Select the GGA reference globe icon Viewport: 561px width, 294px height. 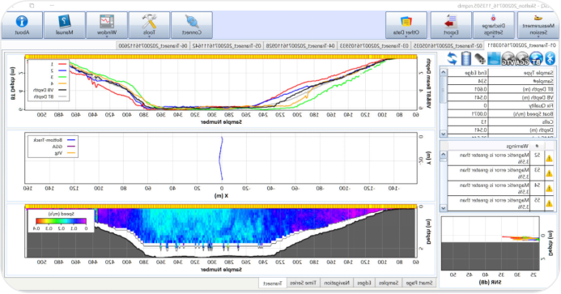pyautogui.click(x=522, y=58)
